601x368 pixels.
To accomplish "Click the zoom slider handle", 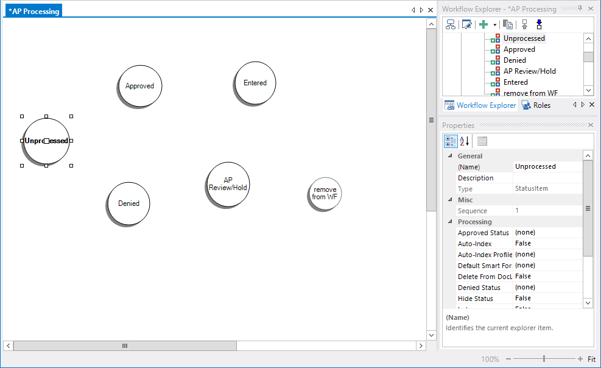I will pyautogui.click(x=544, y=359).
